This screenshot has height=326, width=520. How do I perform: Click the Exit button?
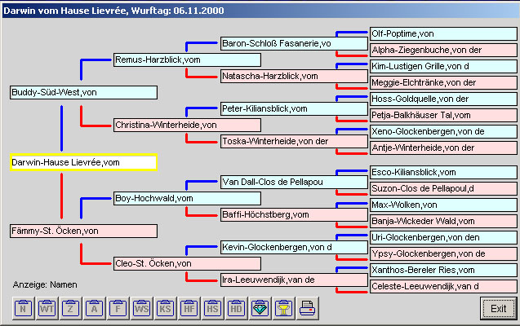[x=497, y=309]
